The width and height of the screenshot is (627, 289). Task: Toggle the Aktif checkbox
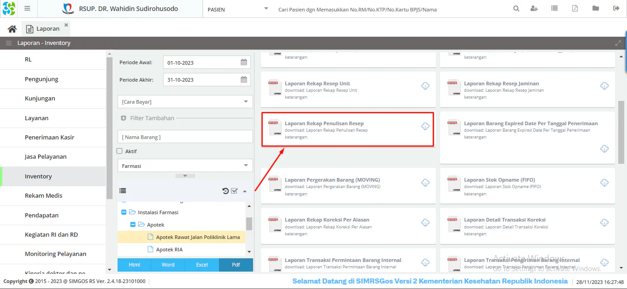click(120, 151)
